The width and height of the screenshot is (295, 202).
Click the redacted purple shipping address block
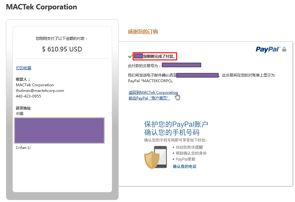click(60, 130)
